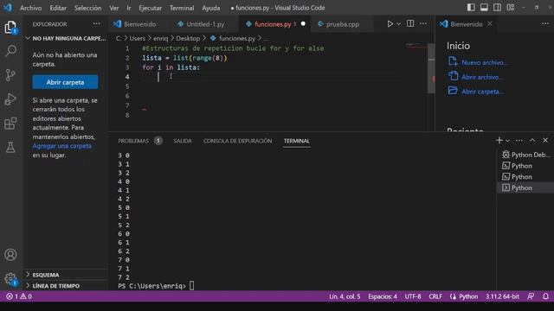Click the Abrir carpeta blue button
Image resolution: width=554 pixels, height=311 pixels.
pyautogui.click(x=66, y=82)
